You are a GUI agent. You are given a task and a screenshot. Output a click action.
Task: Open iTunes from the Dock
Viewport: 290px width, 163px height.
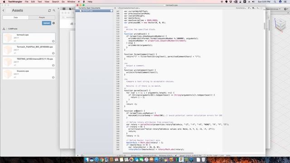click(x=146, y=160)
